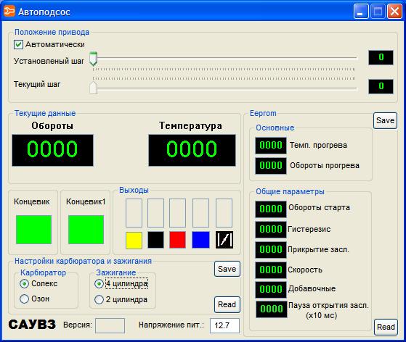406x342 pixels.
Task: Click Save in carburetor and ignition settings
Action: (x=227, y=269)
